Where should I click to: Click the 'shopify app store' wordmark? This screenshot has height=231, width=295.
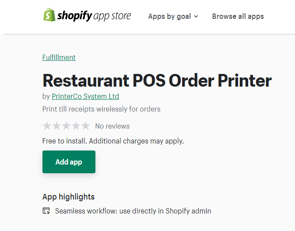[x=94, y=16]
